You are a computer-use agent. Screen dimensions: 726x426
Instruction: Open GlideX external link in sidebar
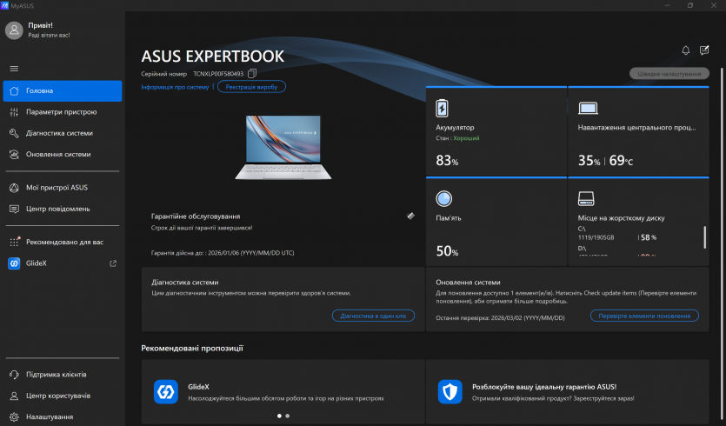112,263
